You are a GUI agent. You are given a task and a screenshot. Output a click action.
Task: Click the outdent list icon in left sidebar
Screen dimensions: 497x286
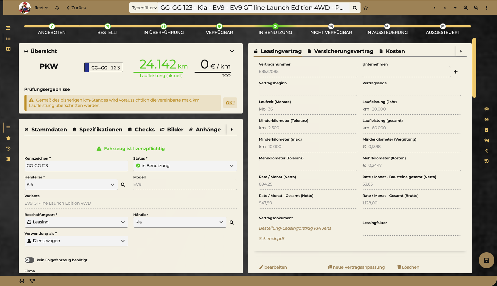pos(8,159)
